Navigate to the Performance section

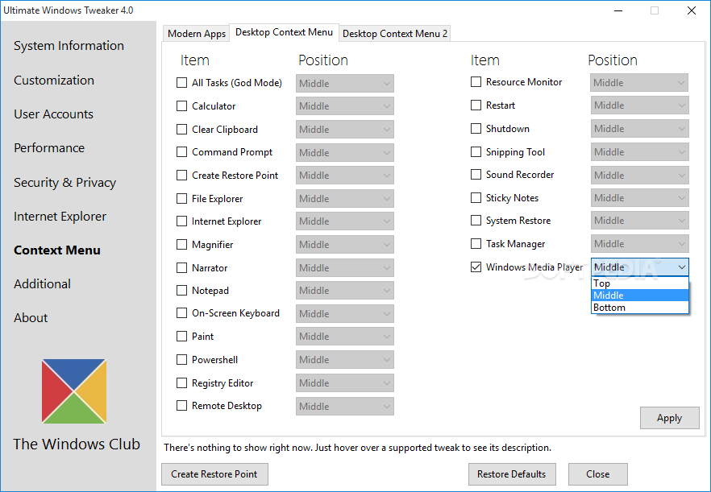coord(49,148)
